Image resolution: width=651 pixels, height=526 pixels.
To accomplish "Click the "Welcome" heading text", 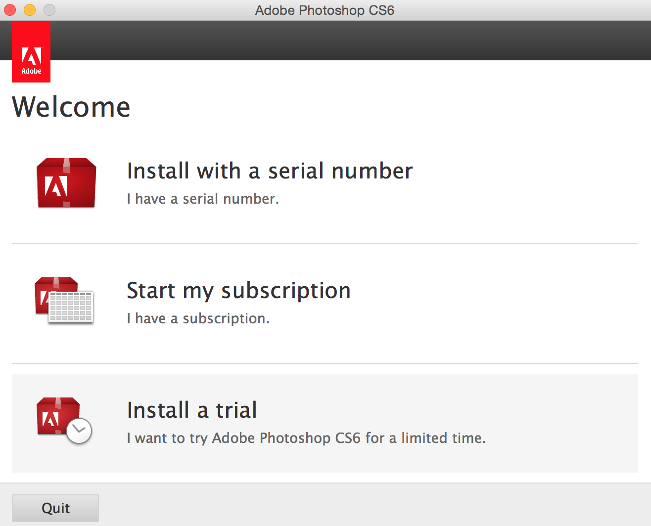I will [x=71, y=107].
